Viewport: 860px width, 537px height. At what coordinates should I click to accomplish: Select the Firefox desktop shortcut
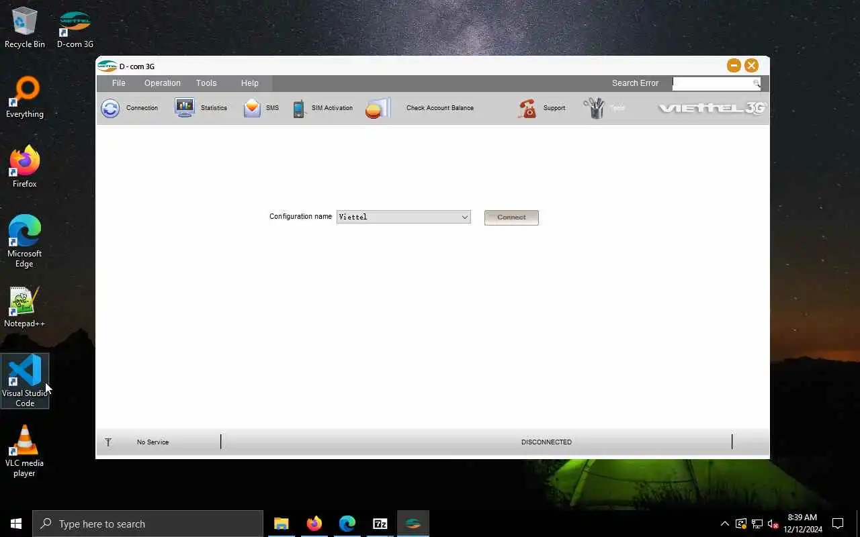pos(25,167)
